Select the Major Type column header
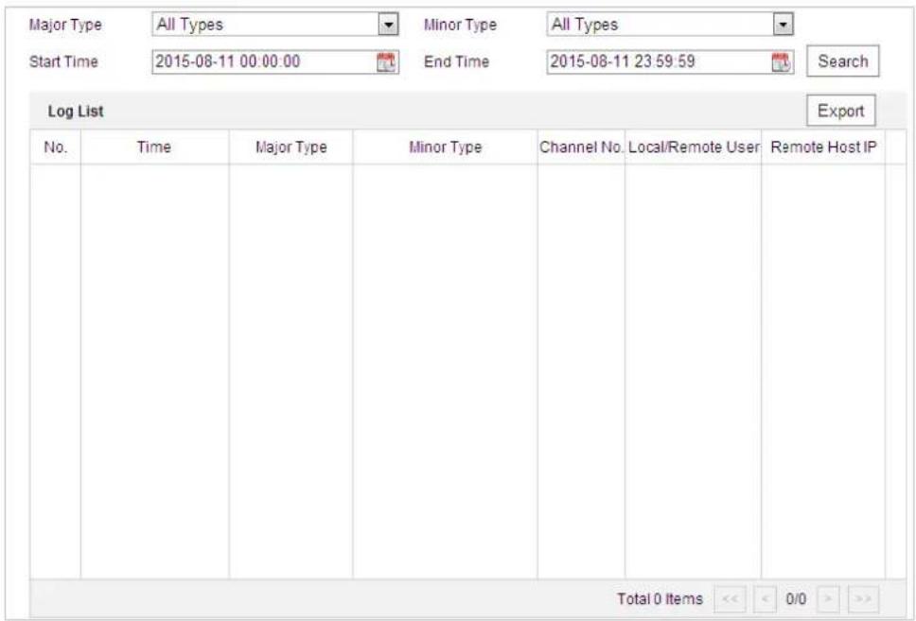The width and height of the screenshot is (916, 621). pyautogui.click(x=291, y=147)
